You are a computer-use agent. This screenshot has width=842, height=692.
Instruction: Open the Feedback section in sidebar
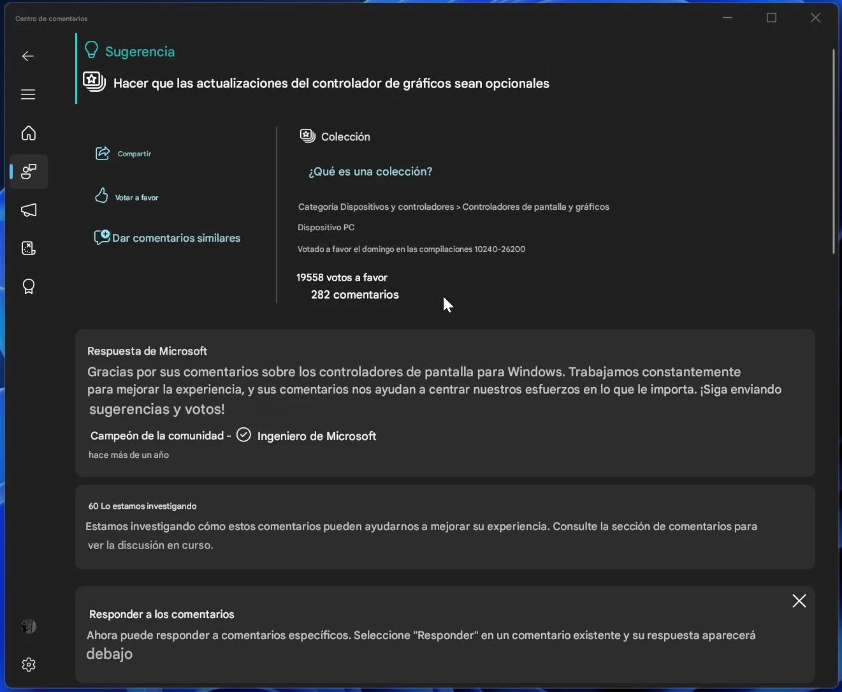[29, 171]
